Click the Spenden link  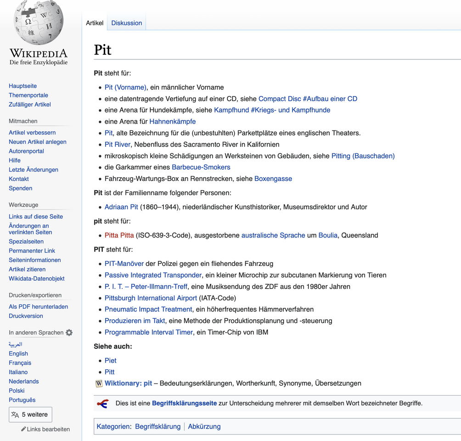click(x=21, y=188)
